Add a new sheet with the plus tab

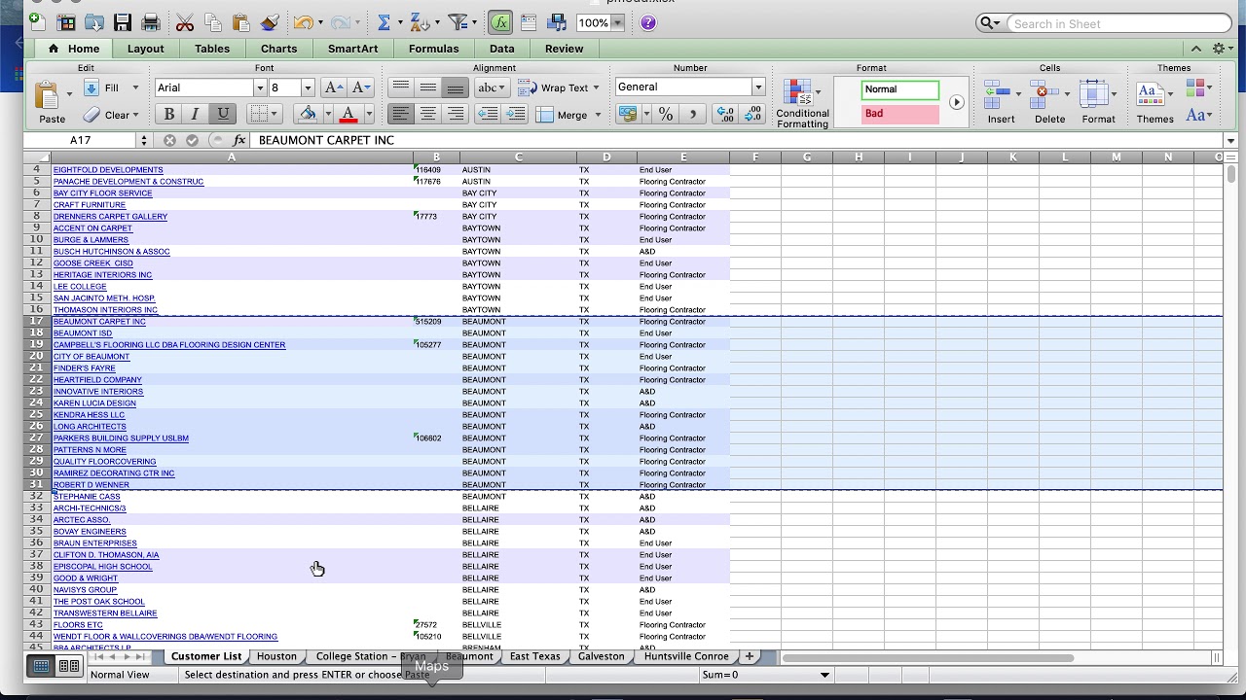click(749, 656)
